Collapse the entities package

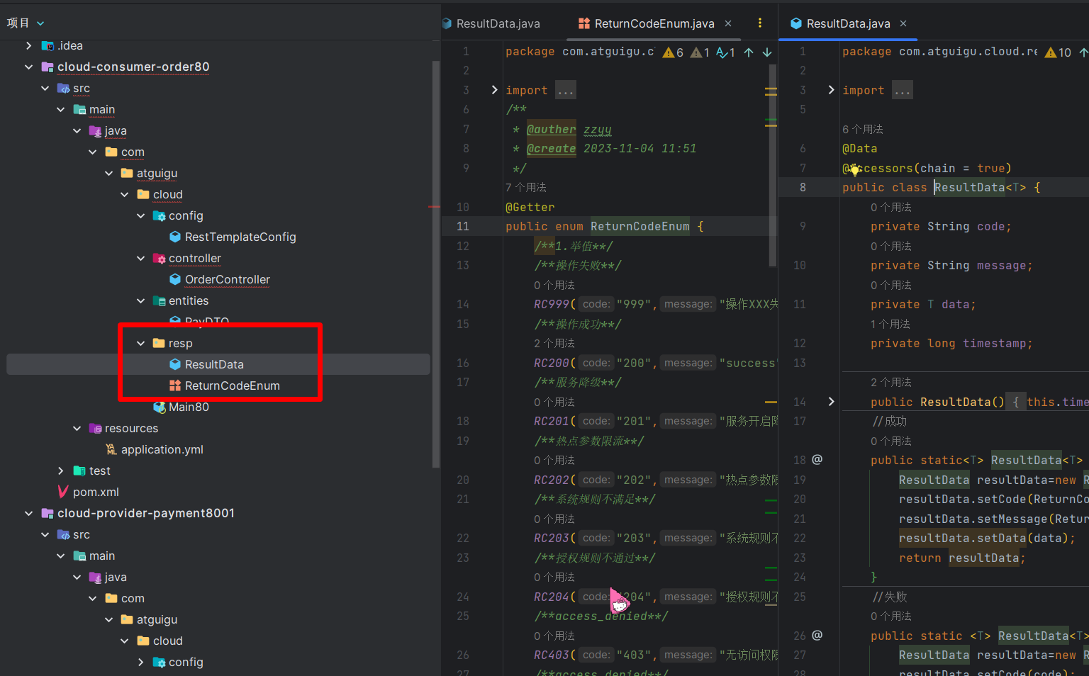pos(140,300)
